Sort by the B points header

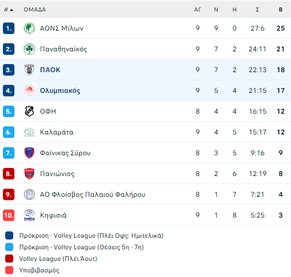[281, 10]
